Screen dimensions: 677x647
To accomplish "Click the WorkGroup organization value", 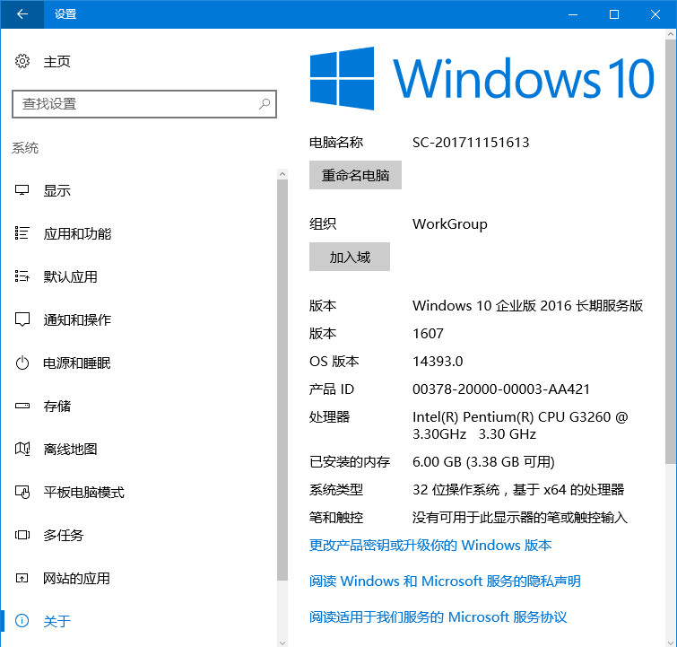I will (449, 223).
